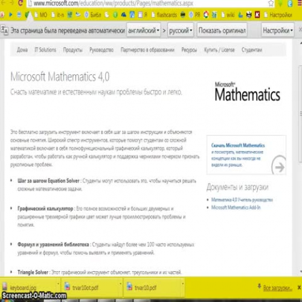Open the Настройки dropdown in translation bar
The height and width of the screenshot is (302, 302).
278,30
